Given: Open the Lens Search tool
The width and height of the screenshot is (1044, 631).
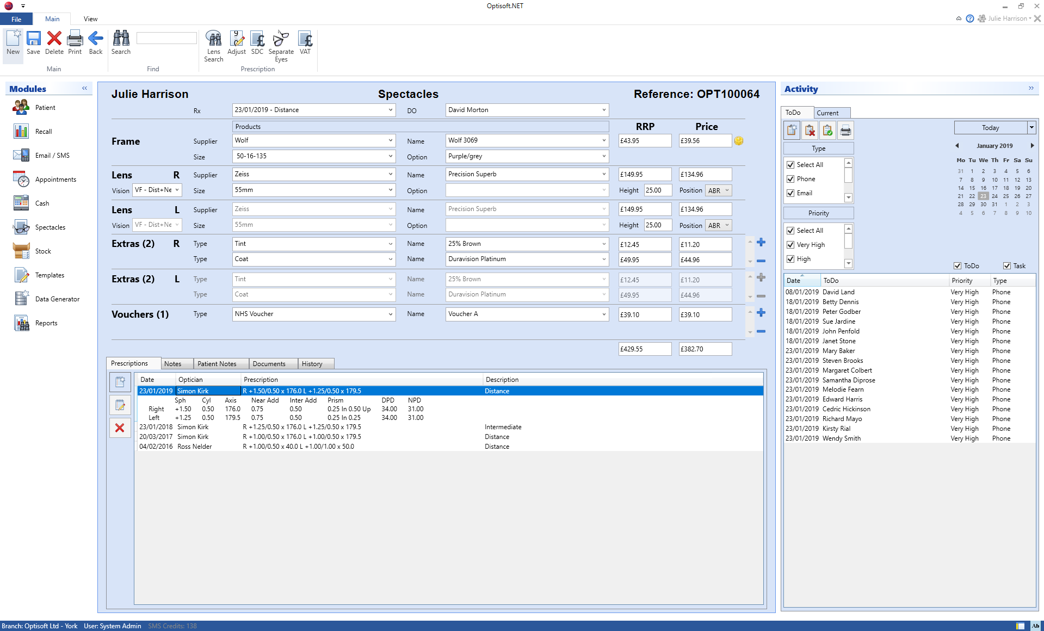Looking at the screenshot, I should tap(213, 44).
